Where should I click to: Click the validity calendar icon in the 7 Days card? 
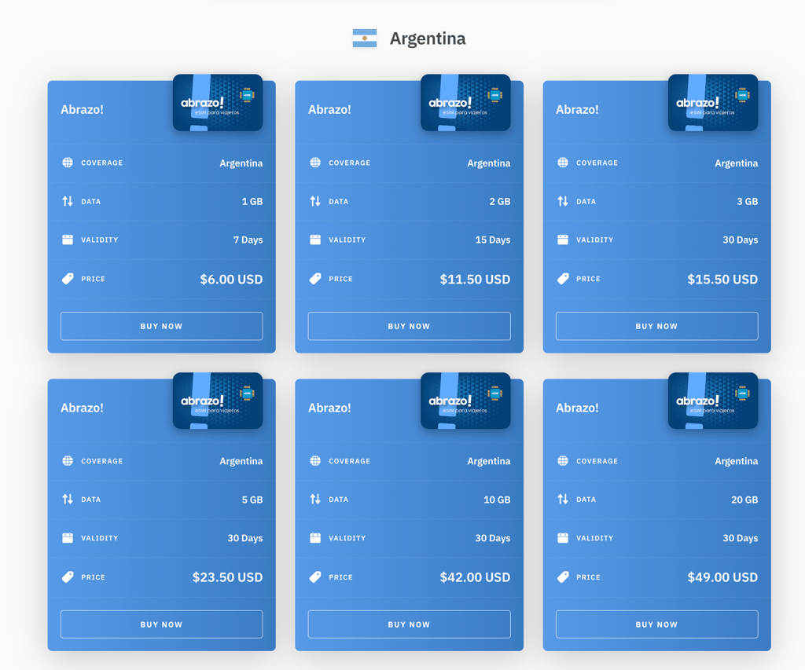click(x=68, y=240)
